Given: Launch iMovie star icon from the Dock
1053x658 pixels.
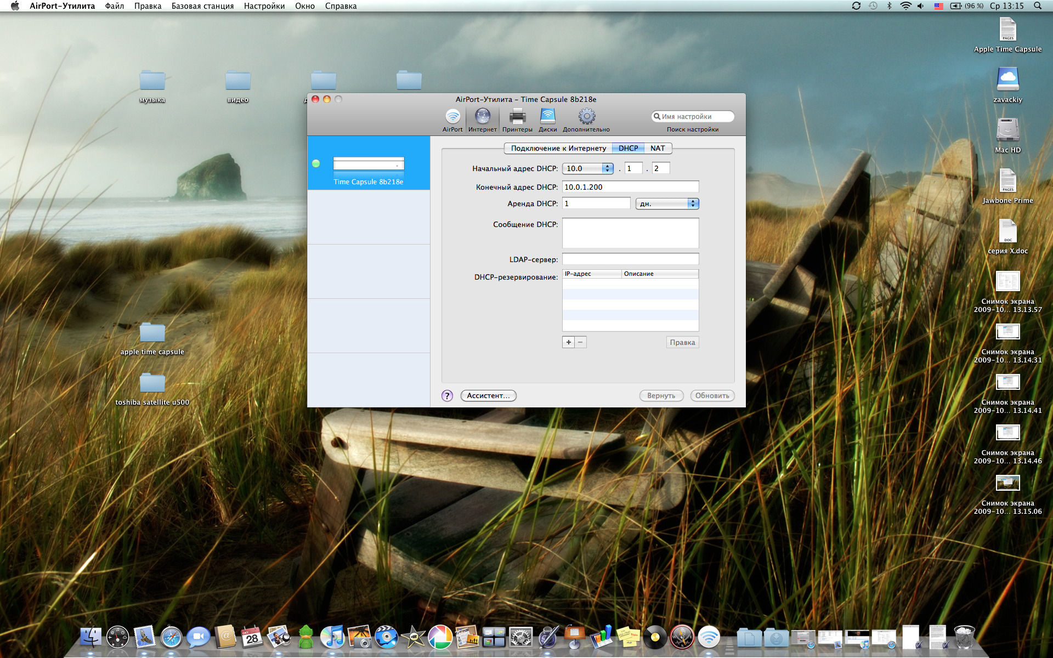Looking at the screenshot, I should [x=413, y=637].
